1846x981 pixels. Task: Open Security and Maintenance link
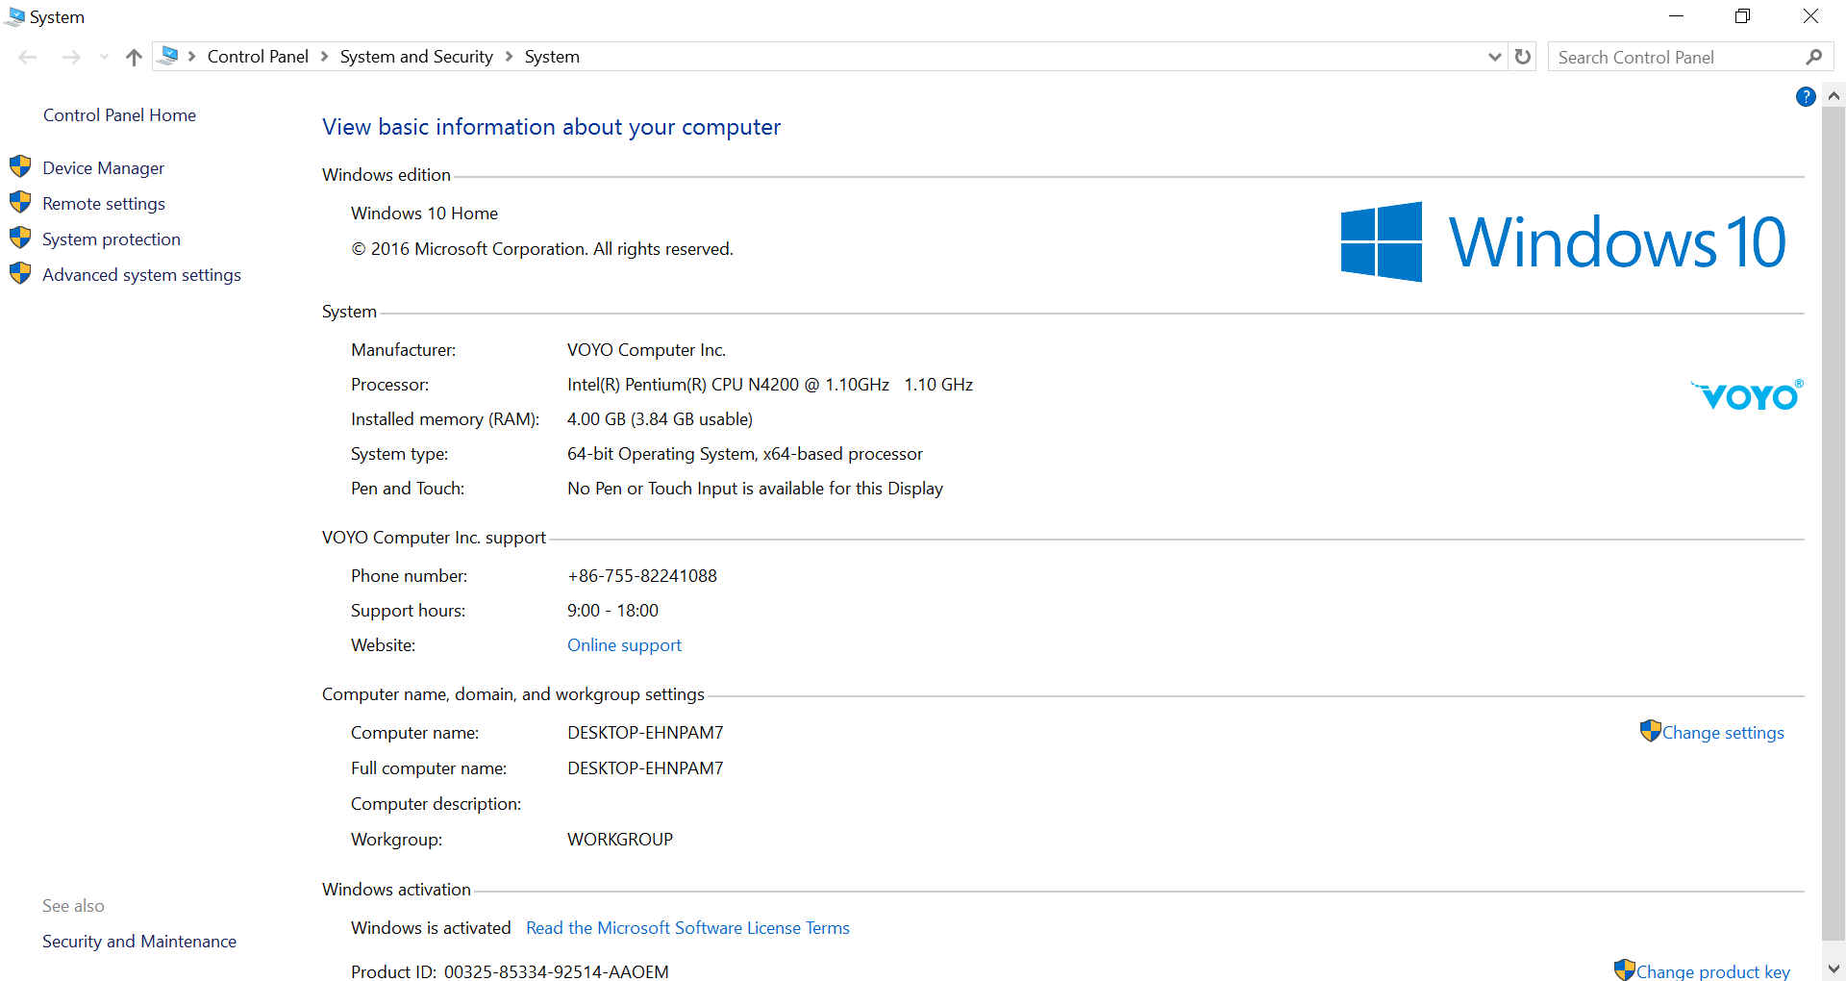click(139, 942)
